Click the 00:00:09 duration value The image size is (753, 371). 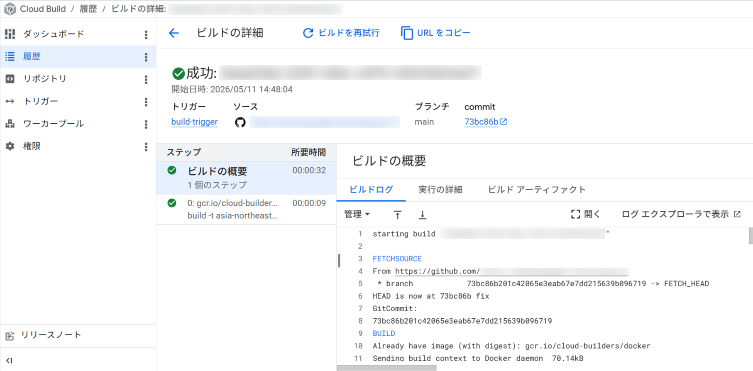309,203
